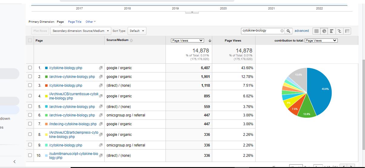Open row 2 archive page external link icon
The width and height of the screenshot is (365, 168).
click(101, 77)
